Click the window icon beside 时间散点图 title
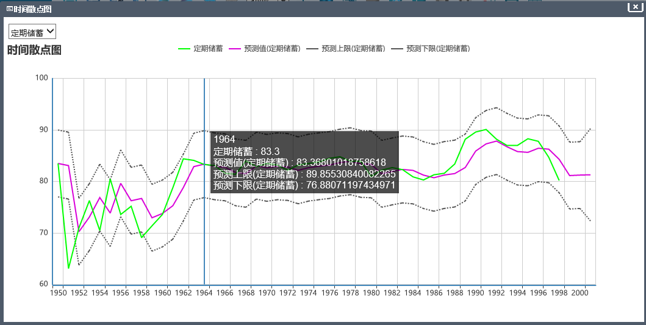646x325 pixels. [x=10, y=9]
